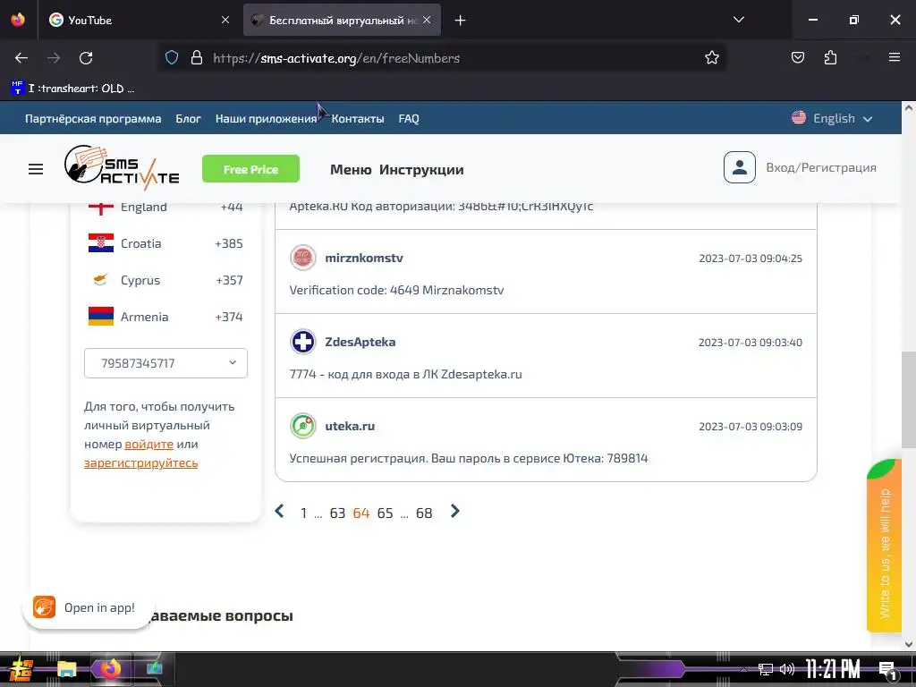Viewport: 916px width, 687px height.
Task: Click the mirznkomstv service icon
Action: click(x=303, y=258)
